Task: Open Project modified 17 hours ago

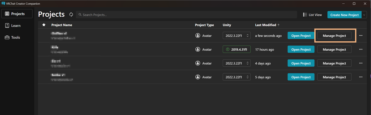Action: pyautogui.click(x=301, y=50)
